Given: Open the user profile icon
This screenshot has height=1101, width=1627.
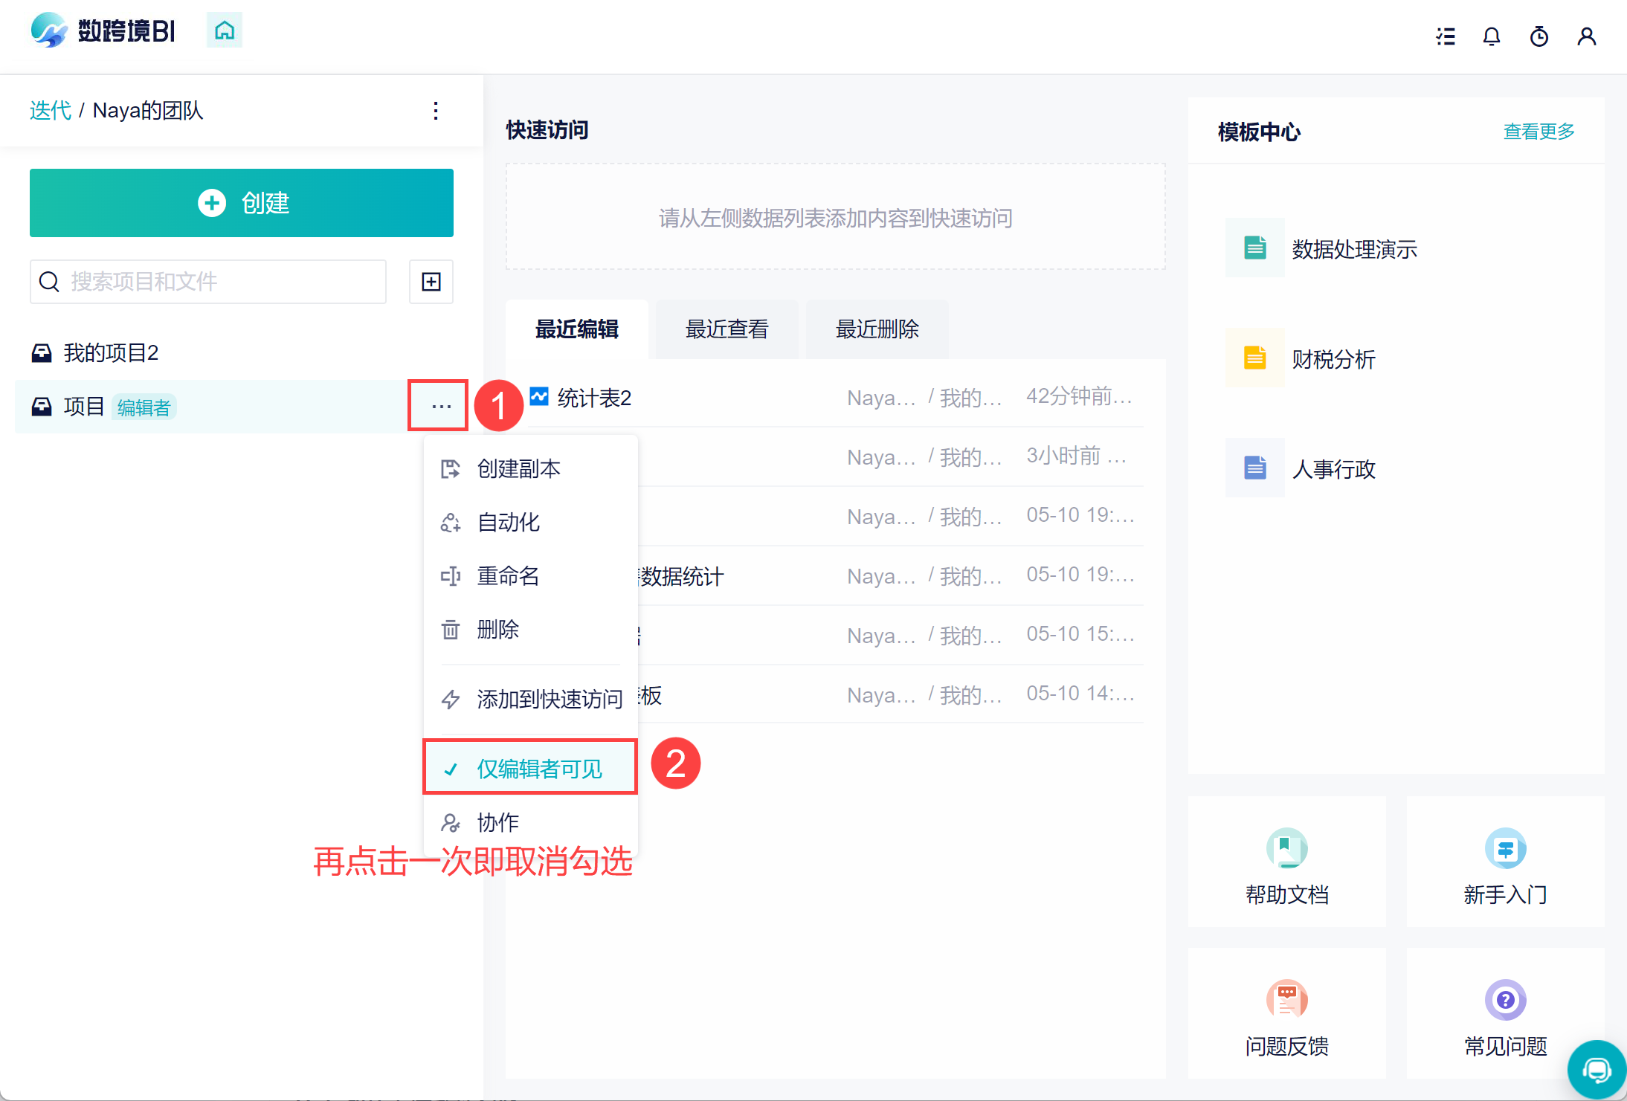Looking at the screenshot, I should [1586, 36].
